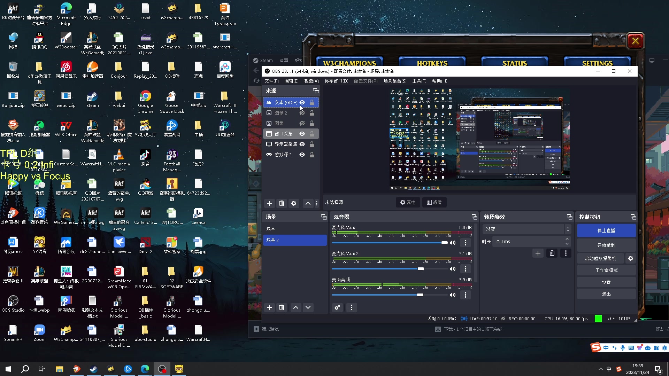The image size is (669, 376).
Task: Hide the 窗口采集 source eye icon
Action: click(302, 134)
